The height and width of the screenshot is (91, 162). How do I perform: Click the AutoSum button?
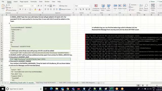[133, 5]
